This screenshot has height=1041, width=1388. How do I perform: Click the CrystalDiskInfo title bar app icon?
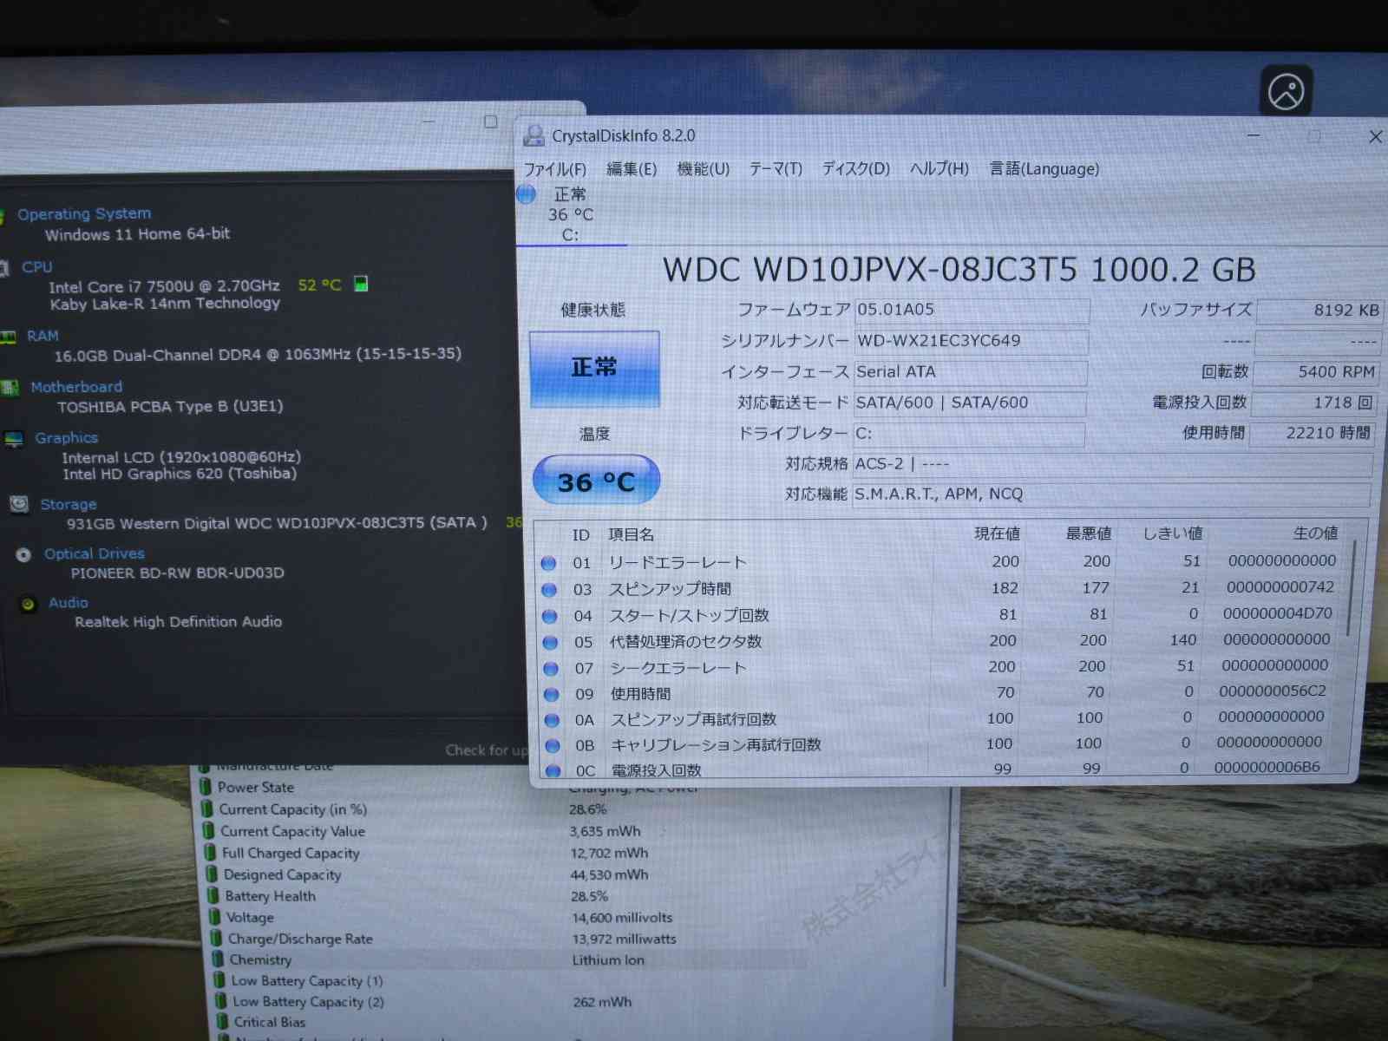[534, 136]
